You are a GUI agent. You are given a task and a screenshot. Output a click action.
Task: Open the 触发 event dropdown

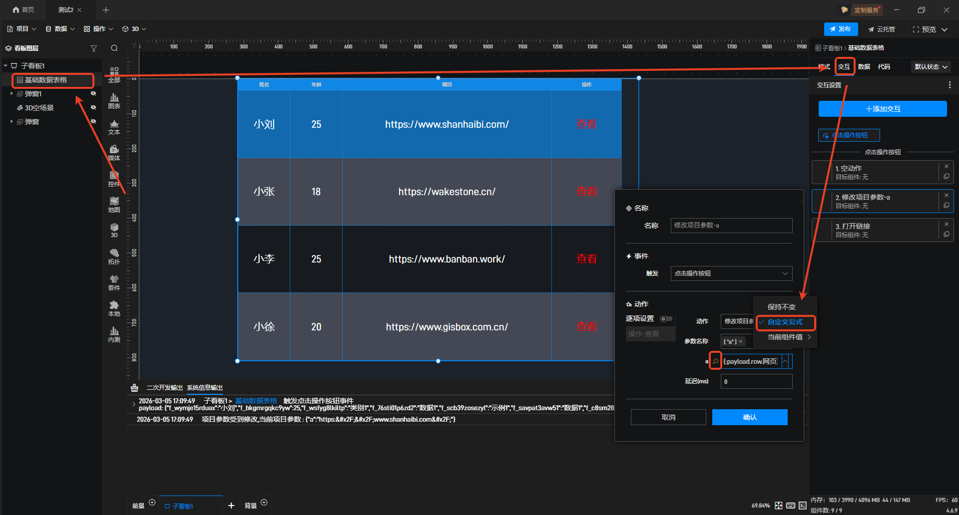(x=731, y=273)
